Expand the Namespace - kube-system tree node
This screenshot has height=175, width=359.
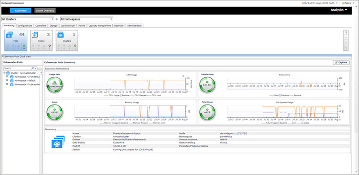[x=7, y=84]
